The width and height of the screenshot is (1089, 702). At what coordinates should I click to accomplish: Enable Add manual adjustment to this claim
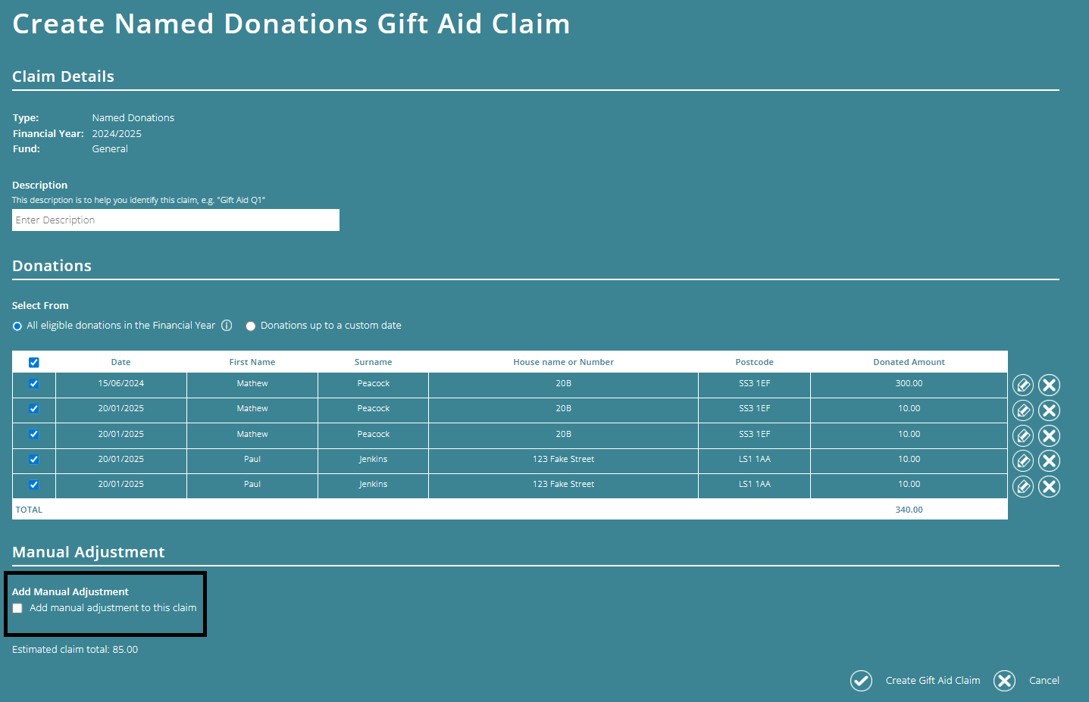[17, 607]
